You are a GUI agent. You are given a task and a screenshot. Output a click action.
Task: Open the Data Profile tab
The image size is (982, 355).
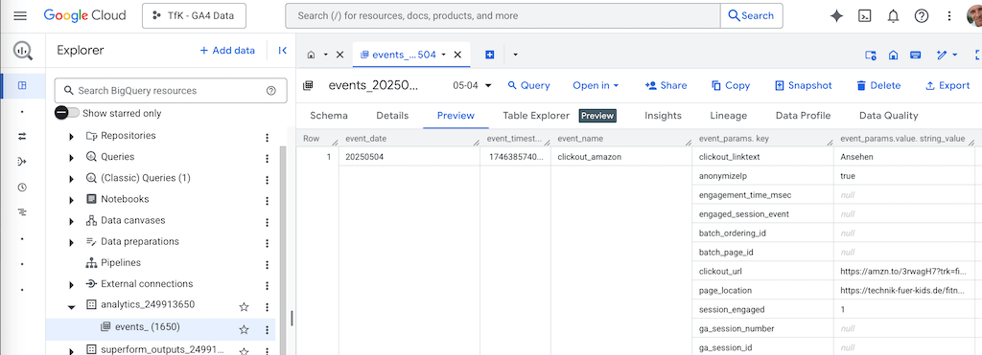tap(803, 116)
